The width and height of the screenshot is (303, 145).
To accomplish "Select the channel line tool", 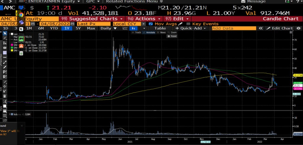I will pyautogui.click(x=5, y=67).
